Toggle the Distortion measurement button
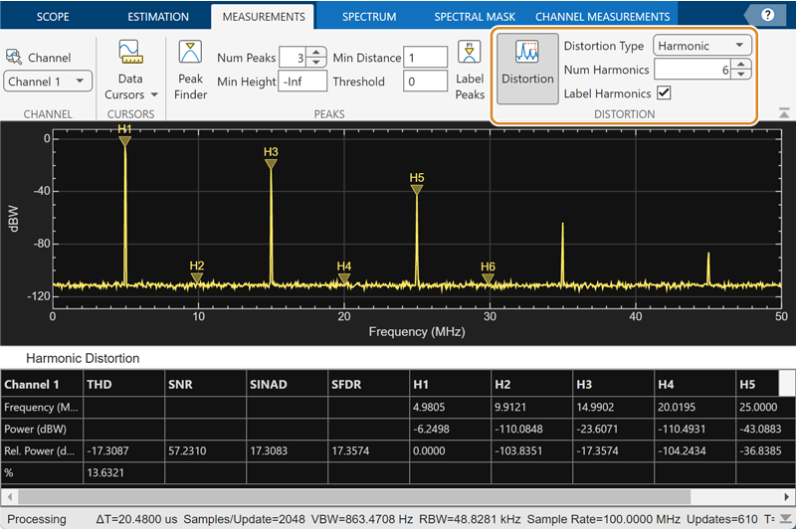 tap(527, 69)
